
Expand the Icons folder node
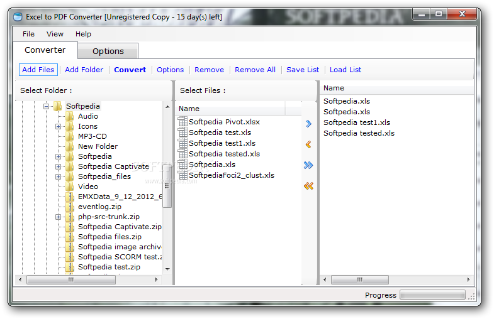pos(58,127)
